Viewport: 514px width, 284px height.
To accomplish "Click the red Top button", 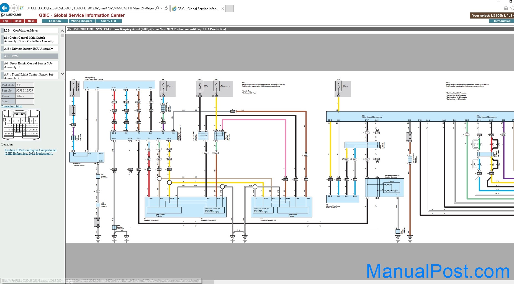I will pyautogui.click(x=6, y=21).
